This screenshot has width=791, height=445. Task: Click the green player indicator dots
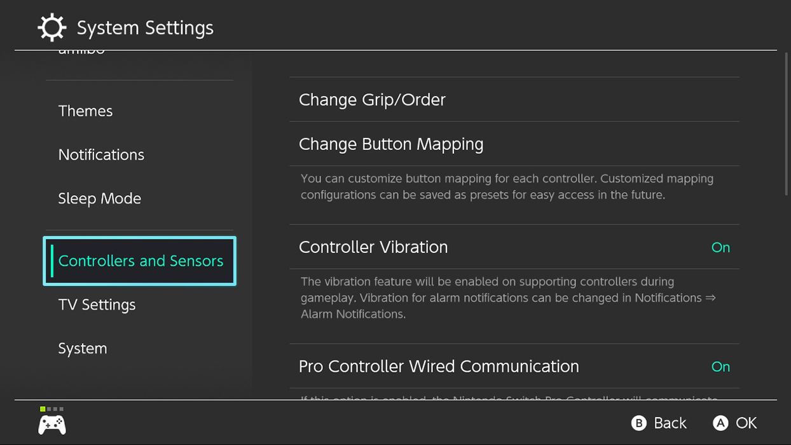click(52, 409)
